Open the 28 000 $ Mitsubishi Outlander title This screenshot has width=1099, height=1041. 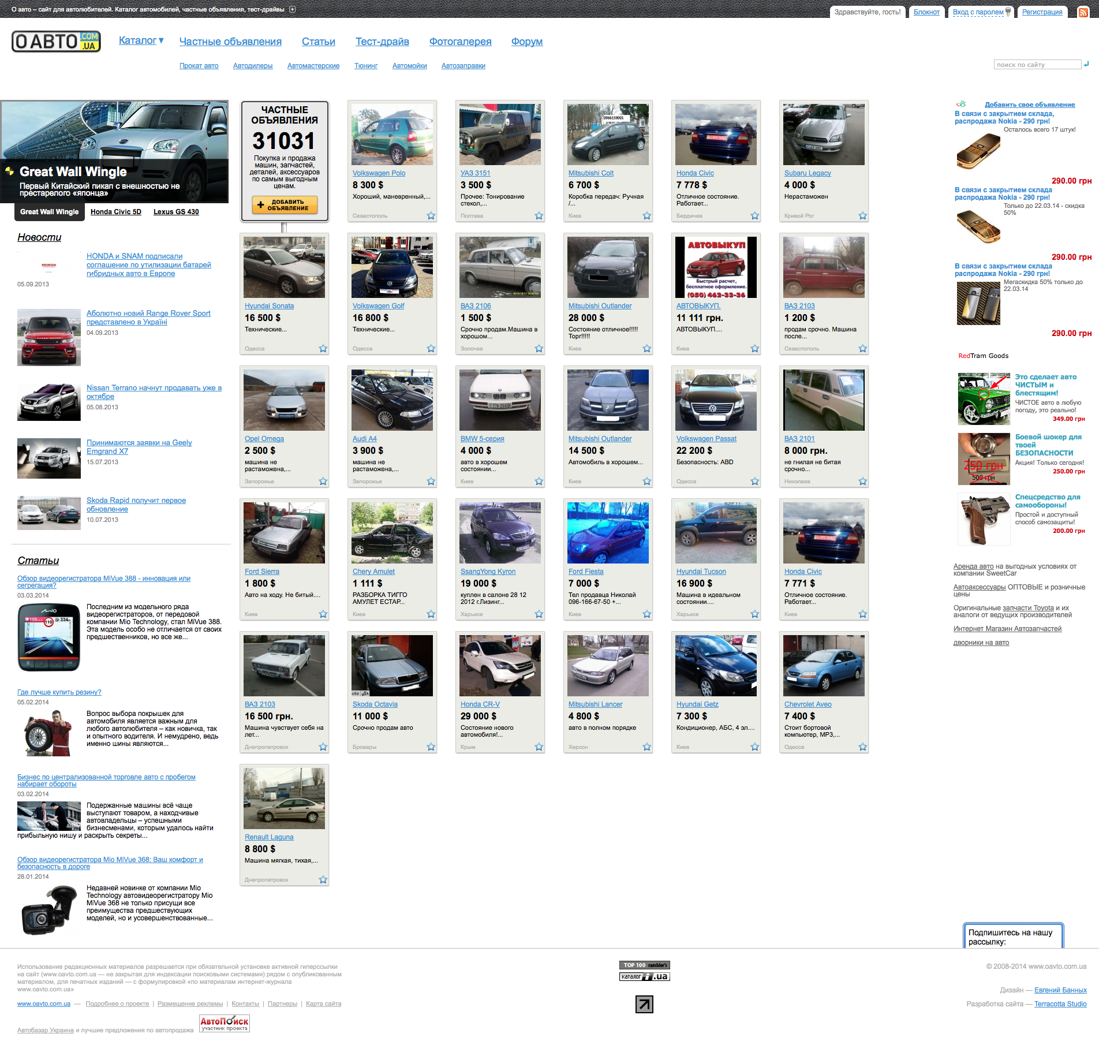click(600, 306)
